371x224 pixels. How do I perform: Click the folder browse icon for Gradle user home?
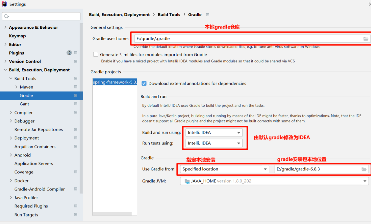click(365, 39)
